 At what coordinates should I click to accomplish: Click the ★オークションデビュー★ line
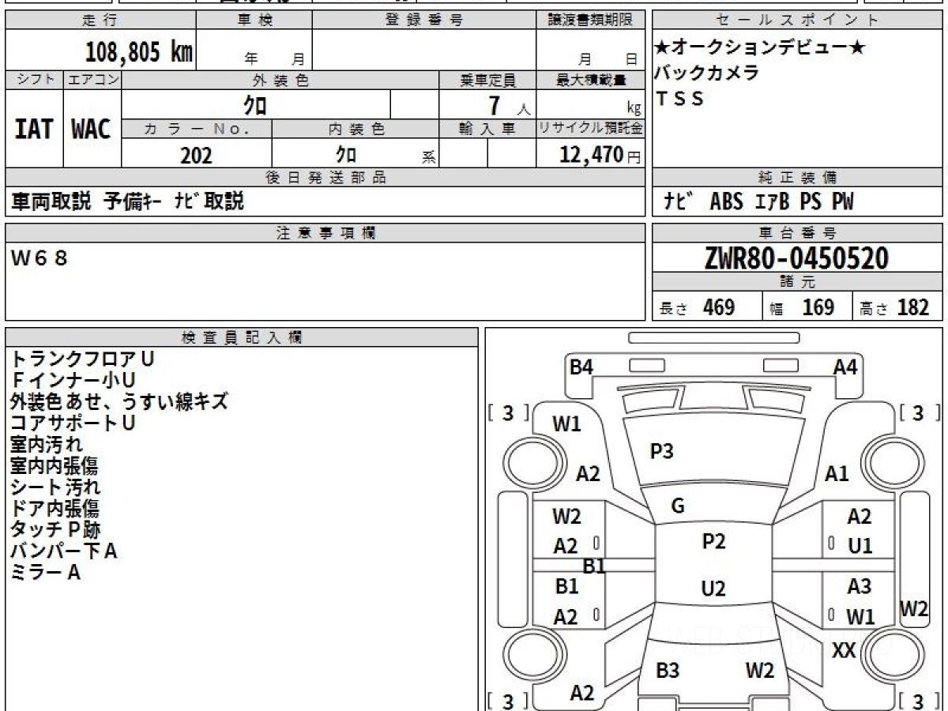point(760,48)
